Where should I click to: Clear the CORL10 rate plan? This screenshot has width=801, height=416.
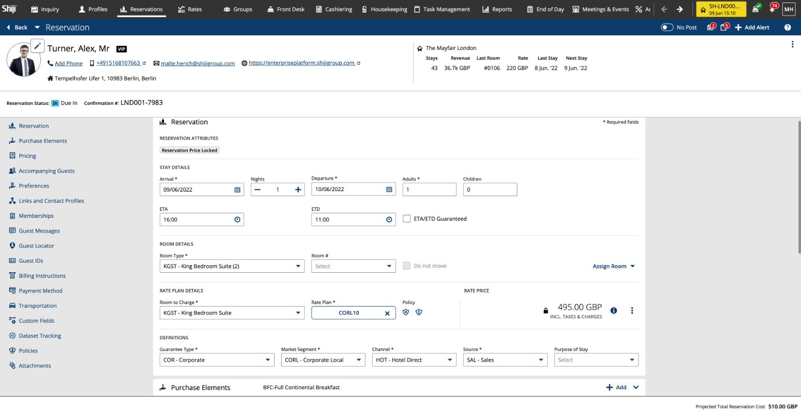pos(387,313)
